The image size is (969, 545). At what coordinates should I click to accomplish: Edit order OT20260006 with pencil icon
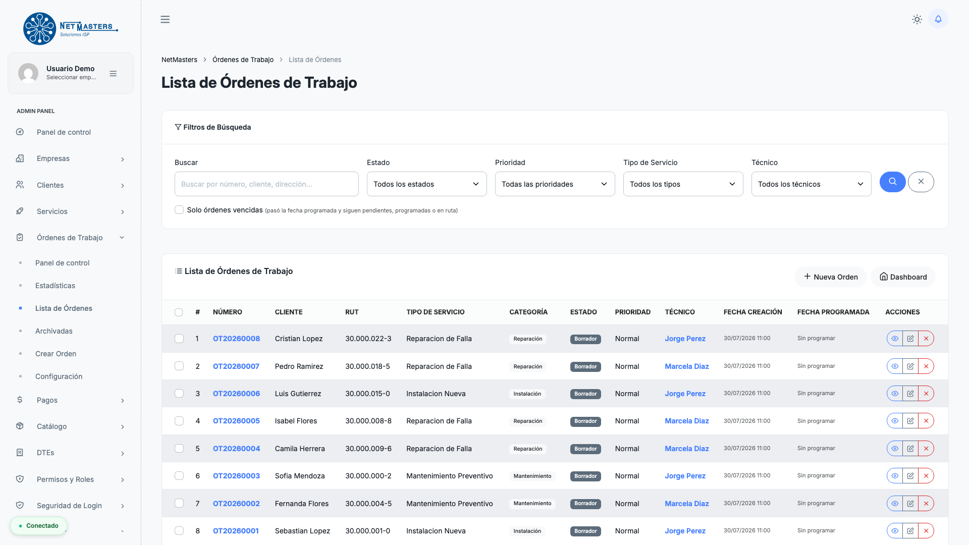pyautogui.click(x=910, y=394)
